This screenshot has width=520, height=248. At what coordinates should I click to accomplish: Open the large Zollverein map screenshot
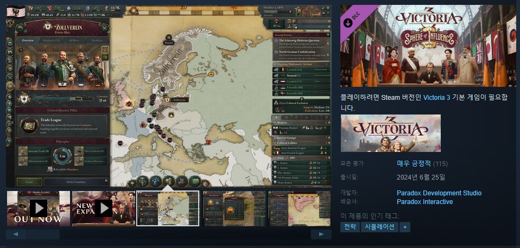[168, 96]
